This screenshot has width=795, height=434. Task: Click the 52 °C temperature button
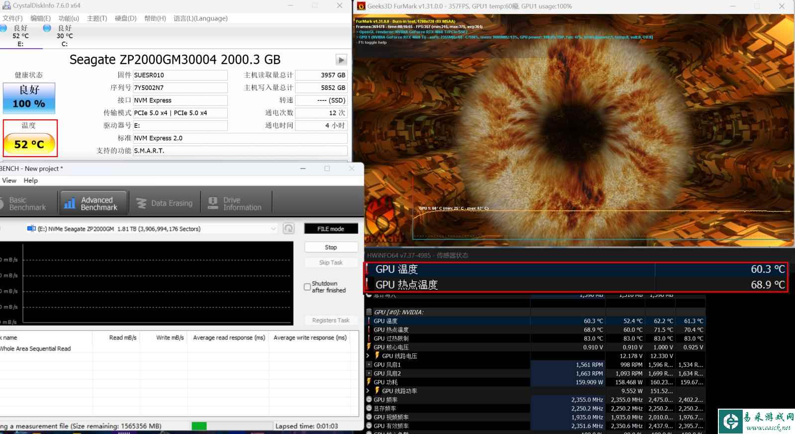tap(29, 144)
